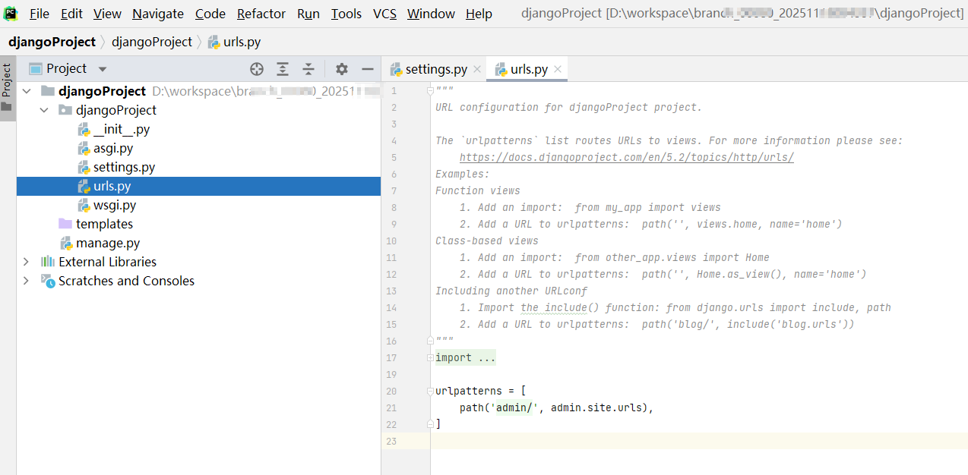This screenshot has height=475, width=968.
Task: Expand the External Libraries node
Action: tap(27, 262)
